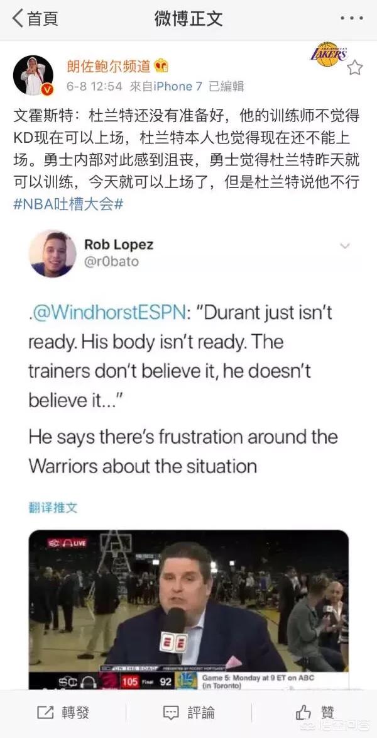
Task: Tap the star icon to favorite the post
Action: [x=355, y=68]
